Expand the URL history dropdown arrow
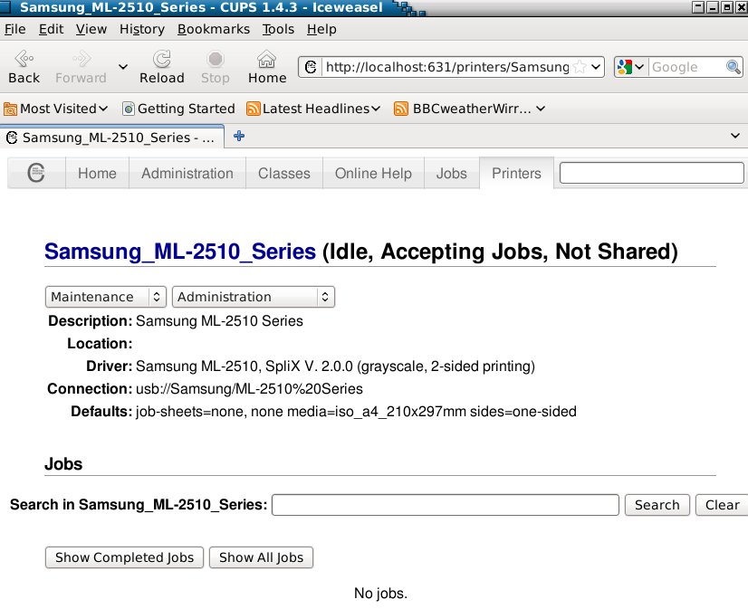The image size is (748, 609). pyautogui.click(x=595, y=67)
